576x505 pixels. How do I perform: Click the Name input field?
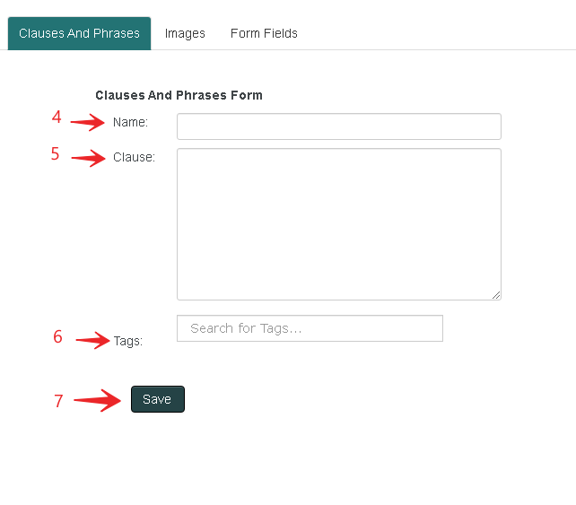[x=338, y=126]
